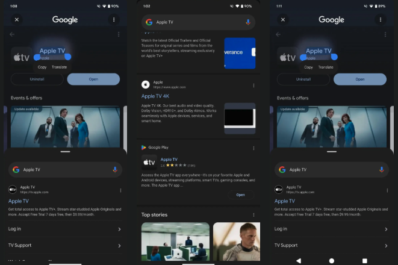Tap Open button in Google Play result
Viewport: 398px width, 265px height.
[241, 195]
